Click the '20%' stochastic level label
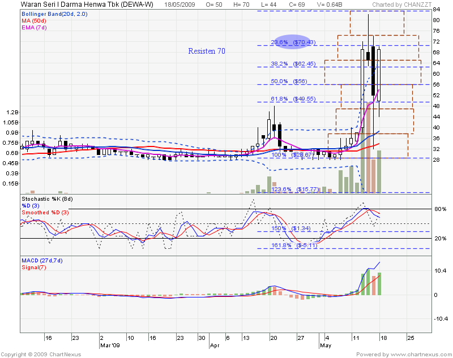Image resolution: width=453 pixels, height=358 pixels. (441, 239)
